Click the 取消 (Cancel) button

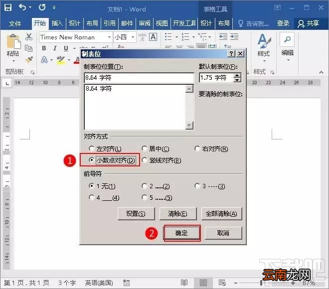coord(223,233)
